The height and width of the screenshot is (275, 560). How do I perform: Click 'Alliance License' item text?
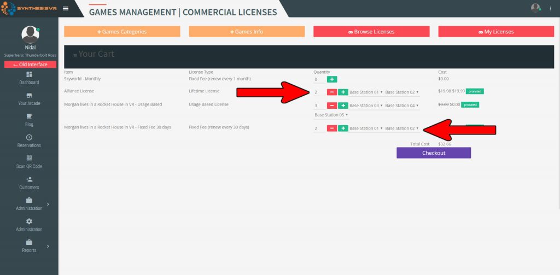[x=79, y=91]
